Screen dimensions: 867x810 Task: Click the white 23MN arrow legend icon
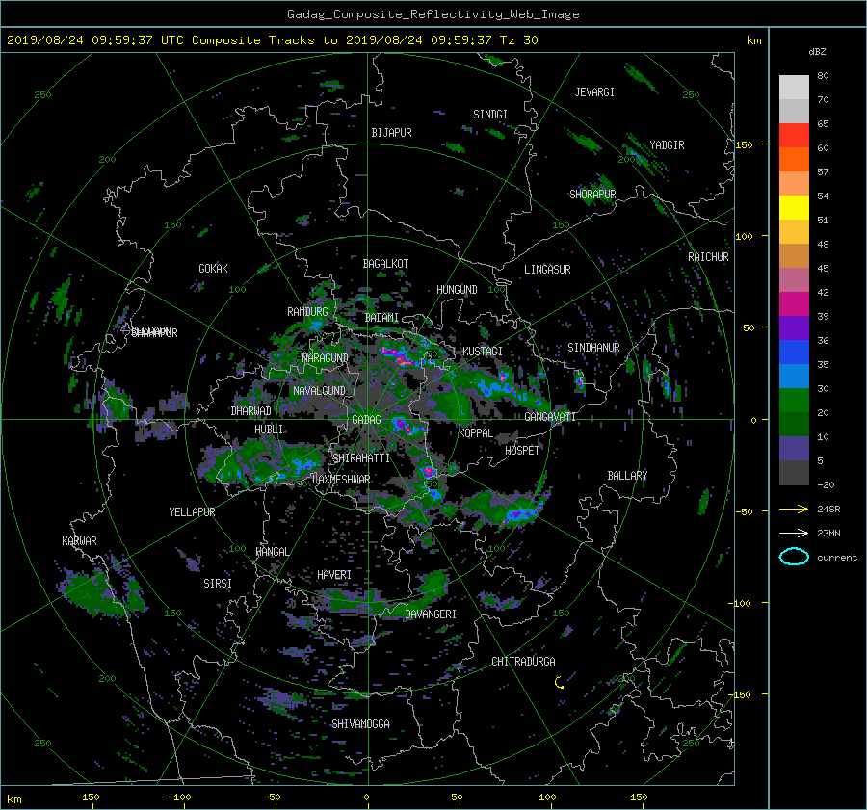[x=794, y=533]
